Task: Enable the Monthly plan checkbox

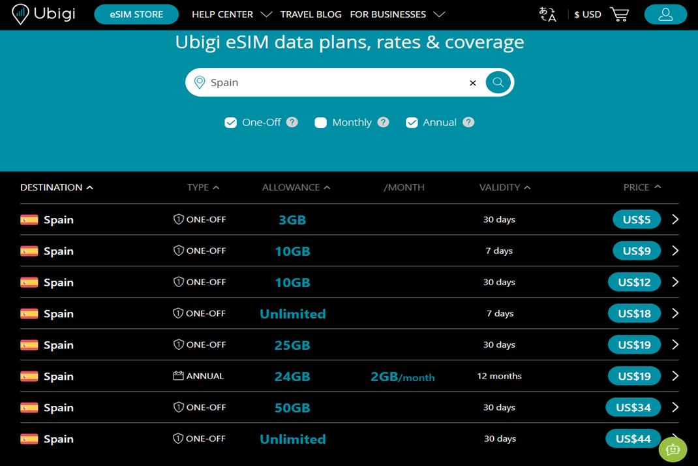Action: tap(320, 123)
